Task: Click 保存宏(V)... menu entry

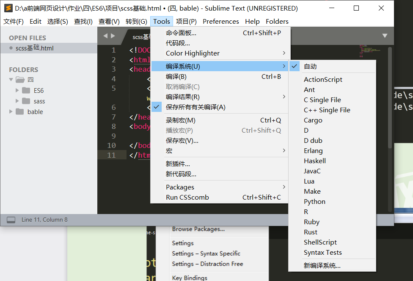Action: (220, 141)
